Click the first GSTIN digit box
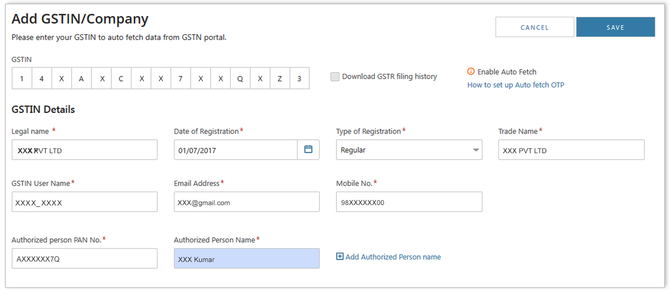The width and height of the screenshot is (670, 293). (x=22, y=79)
